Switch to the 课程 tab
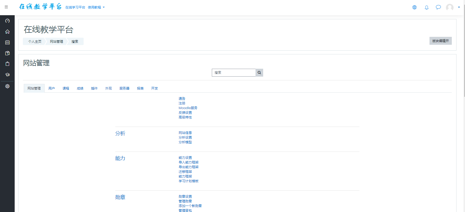 [66, 88]
